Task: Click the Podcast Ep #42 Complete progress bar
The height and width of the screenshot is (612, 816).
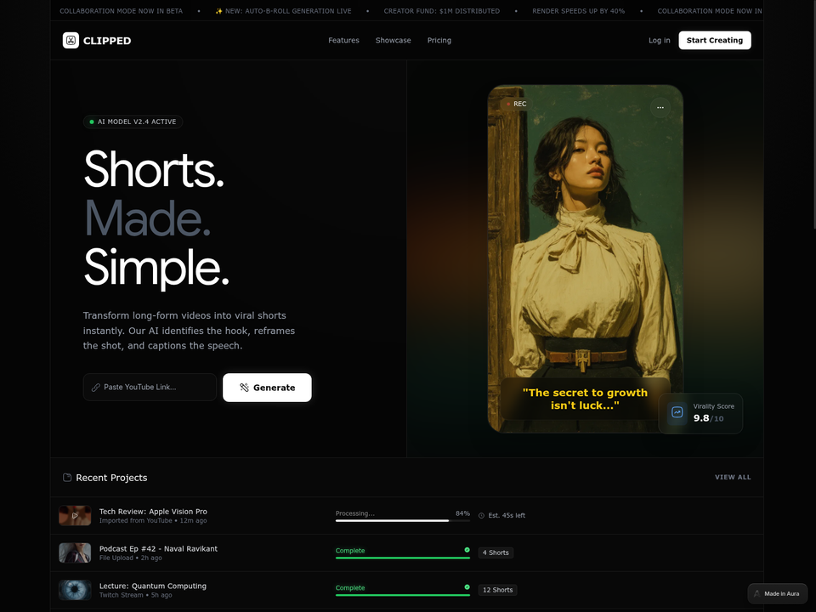Action: coord(403,558)
